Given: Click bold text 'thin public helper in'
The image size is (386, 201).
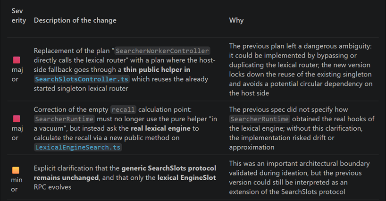Looking at the screenshot, I should (157, 70).
